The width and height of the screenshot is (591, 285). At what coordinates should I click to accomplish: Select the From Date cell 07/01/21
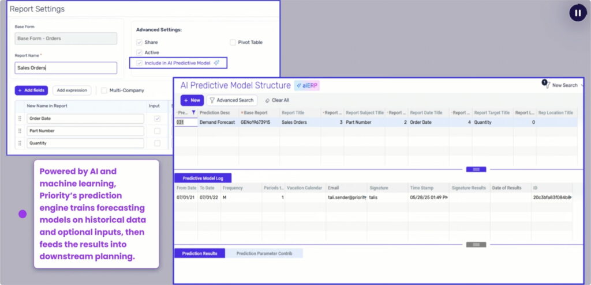coord(185,197)
